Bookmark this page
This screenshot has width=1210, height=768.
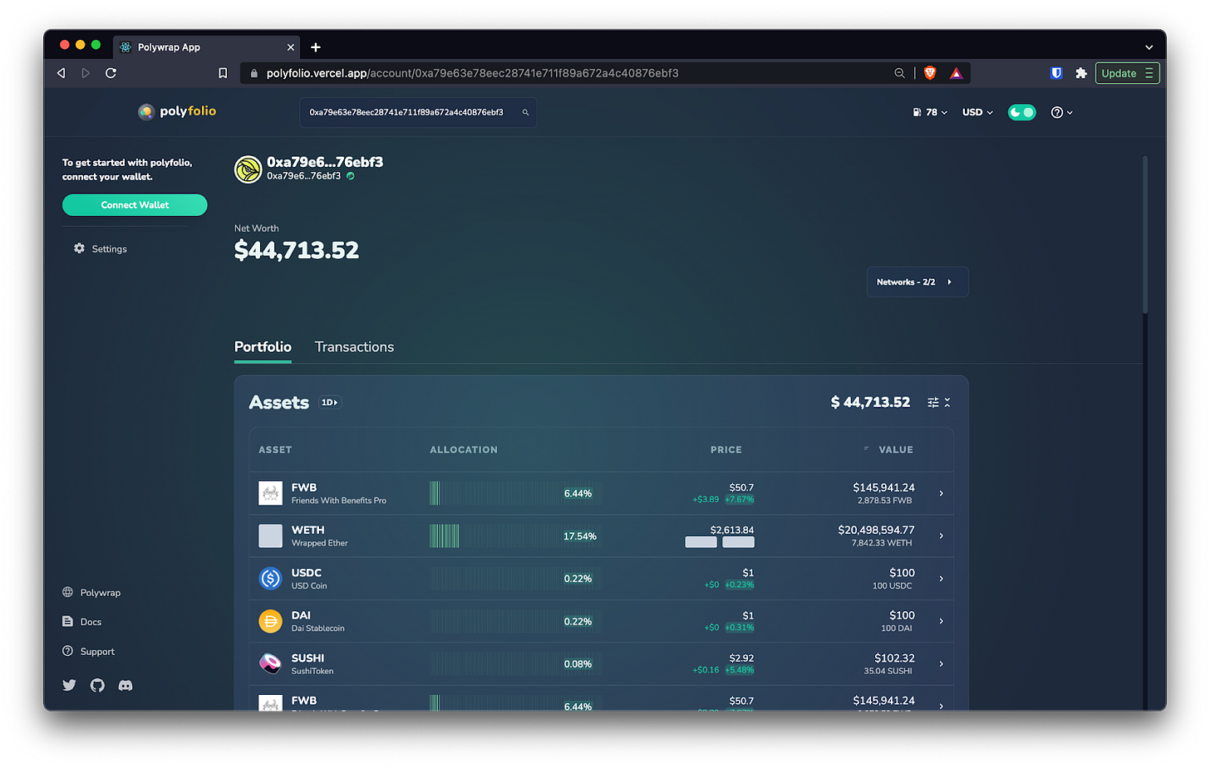(223, 73)
